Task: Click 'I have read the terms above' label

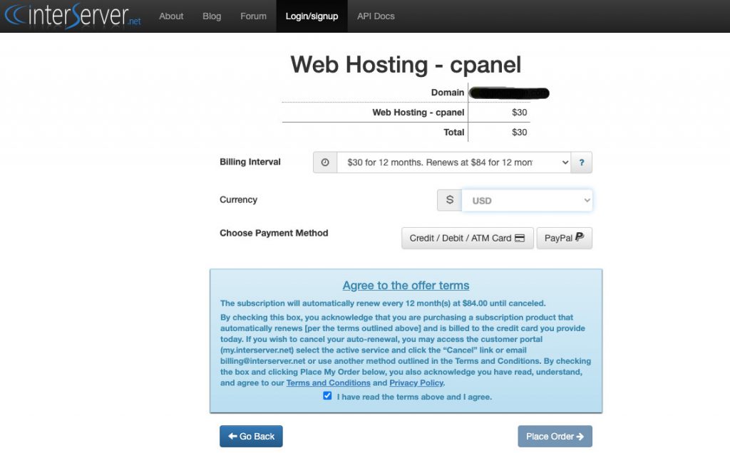Action: tap(414, 397)
